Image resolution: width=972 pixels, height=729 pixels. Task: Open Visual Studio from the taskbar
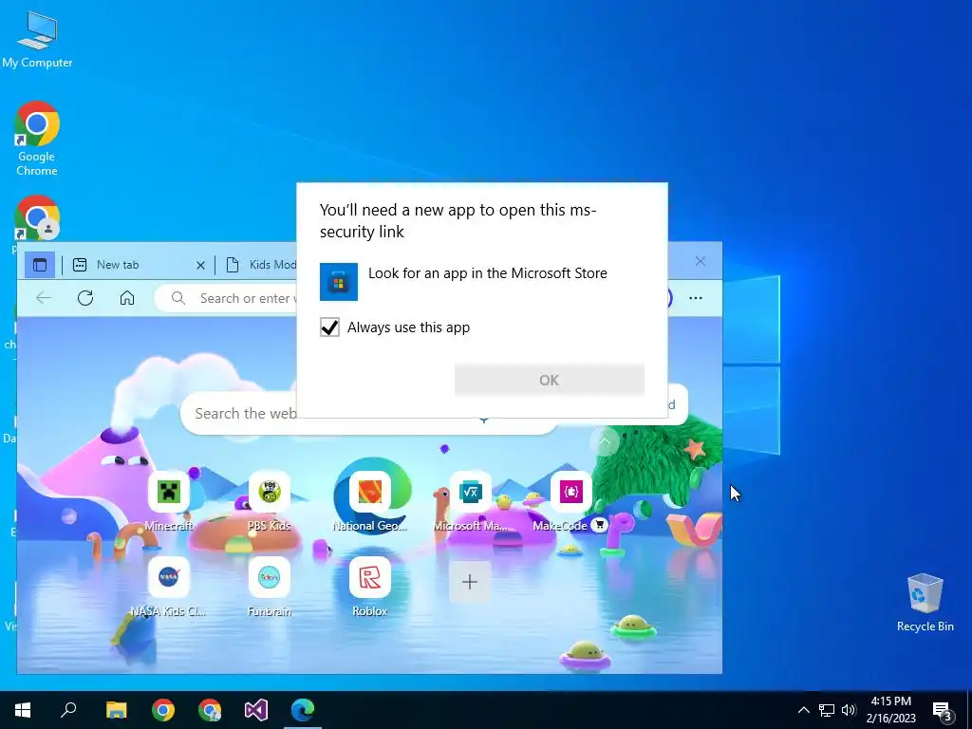(x=256, y=710)
